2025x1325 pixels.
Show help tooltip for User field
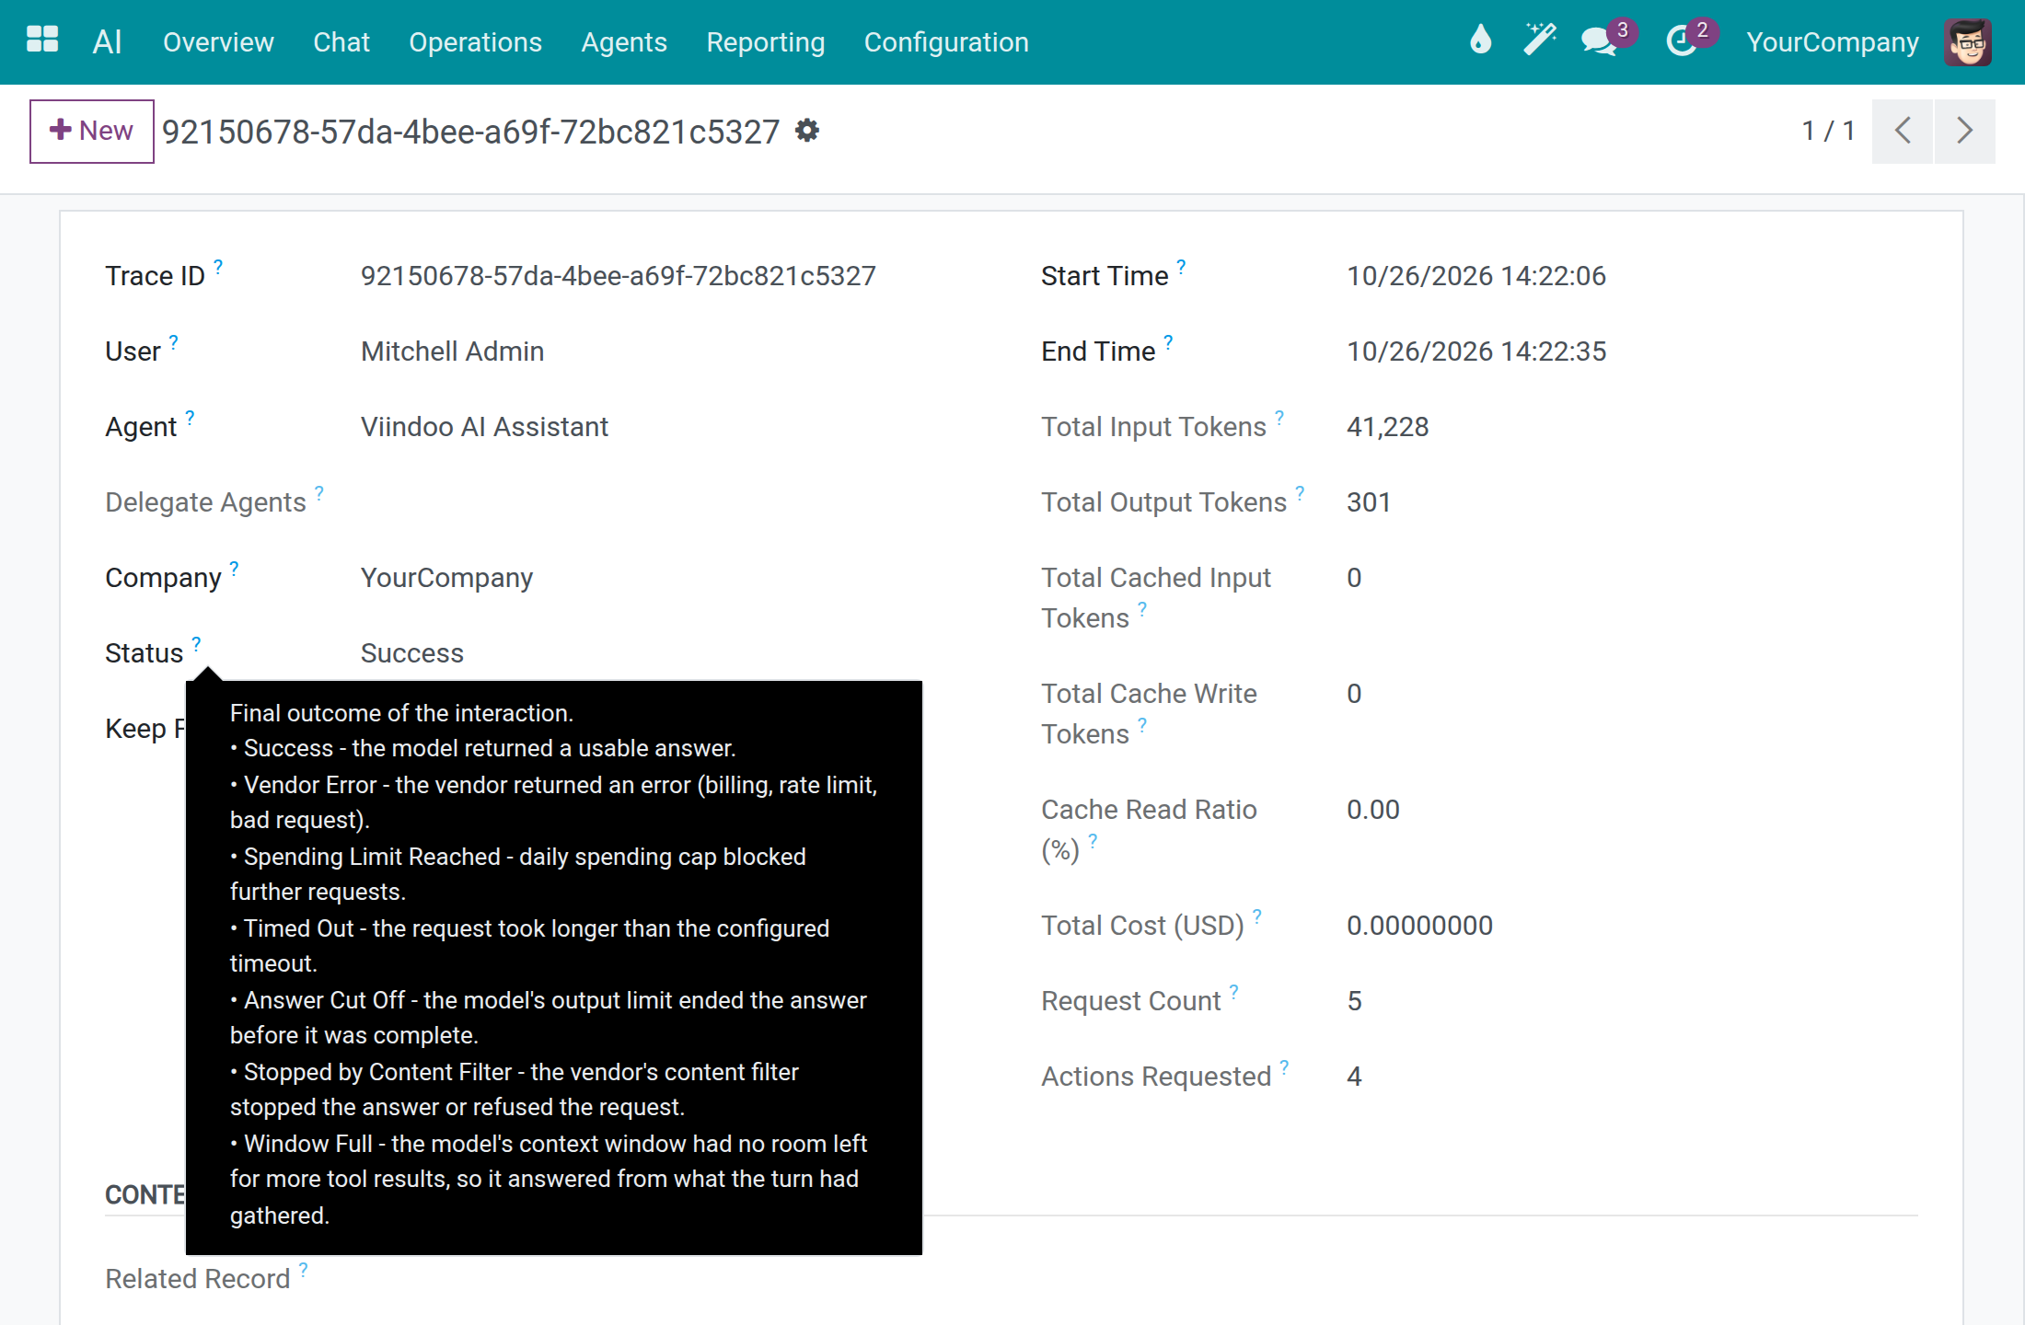173,341
